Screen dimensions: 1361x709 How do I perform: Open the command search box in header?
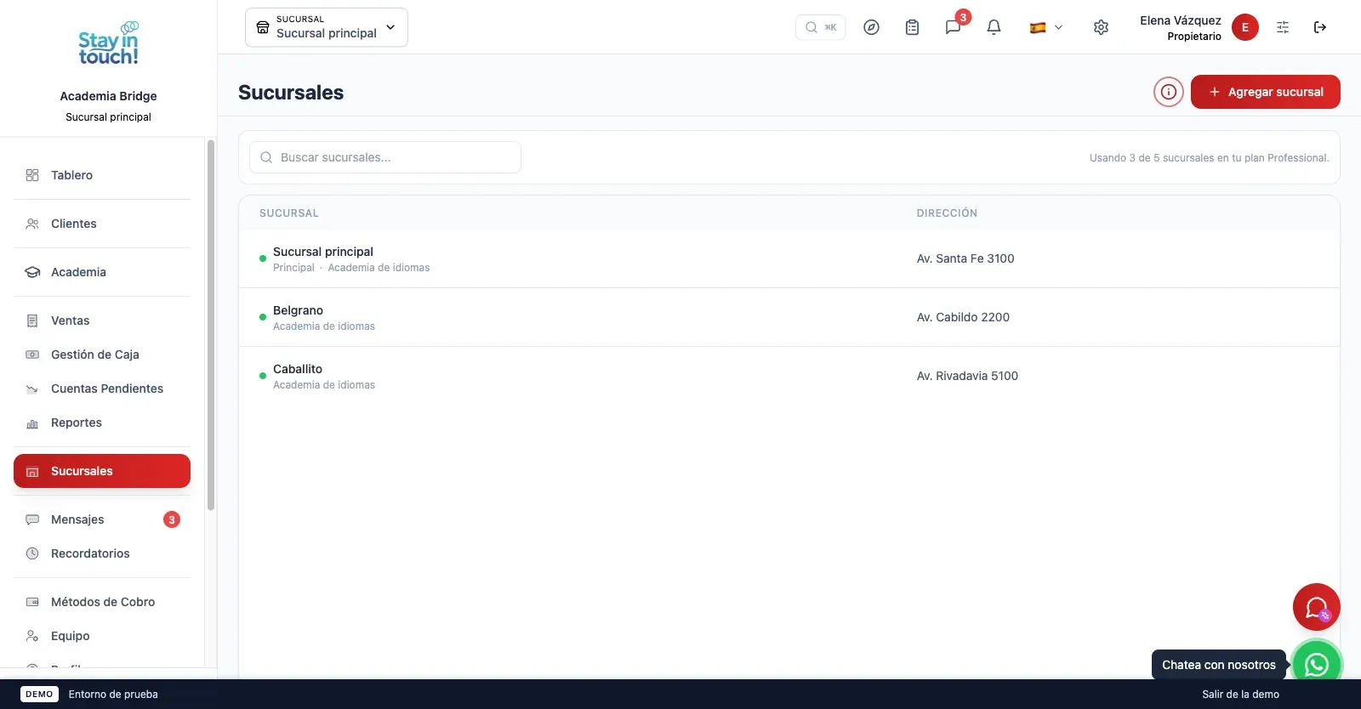pos(821,27)
